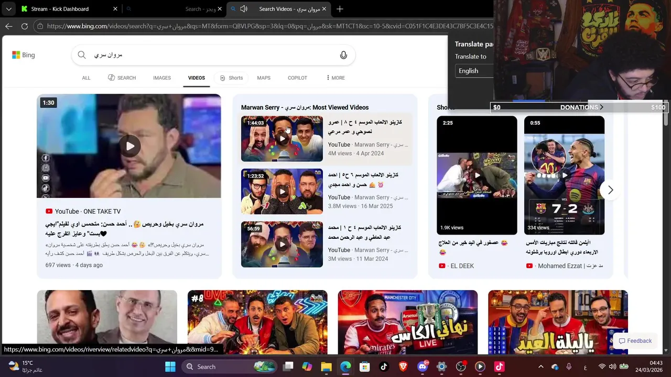Click the microphone voice search icon
The height and width of the screenshot is (377, 671).
tap(343, 55)
